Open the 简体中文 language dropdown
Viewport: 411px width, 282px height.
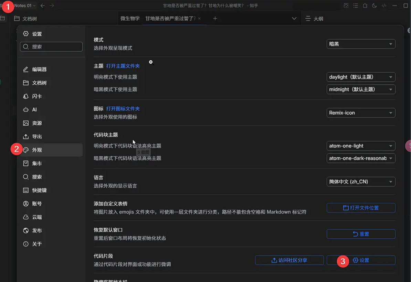(x=360, y=182)
